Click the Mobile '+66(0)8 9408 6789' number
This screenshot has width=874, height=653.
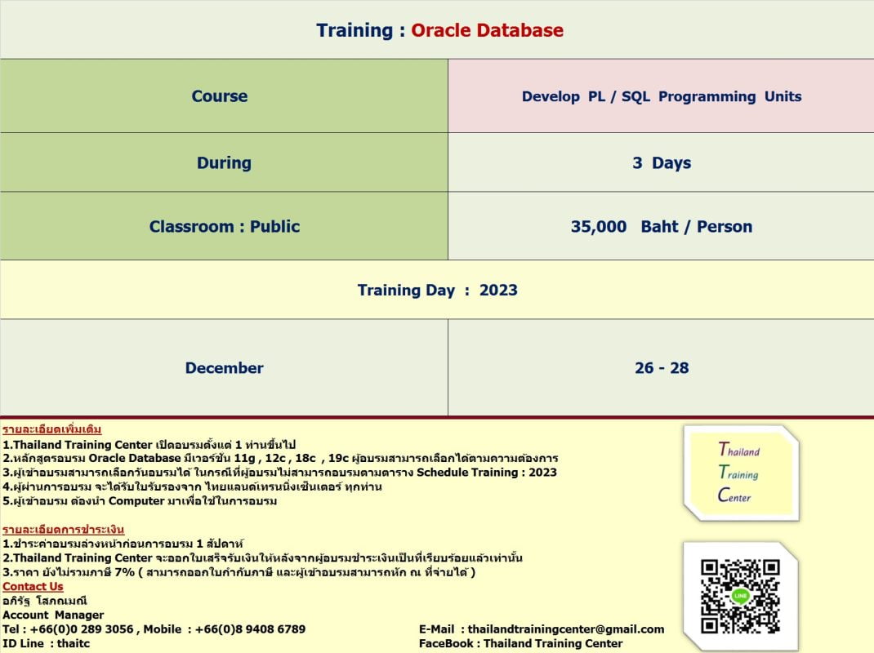click(250, 629)
